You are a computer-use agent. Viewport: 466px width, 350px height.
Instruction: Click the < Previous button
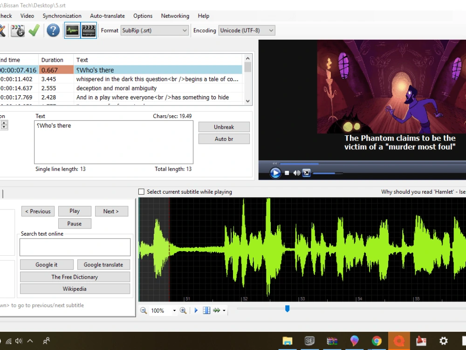tap(38, 211)
